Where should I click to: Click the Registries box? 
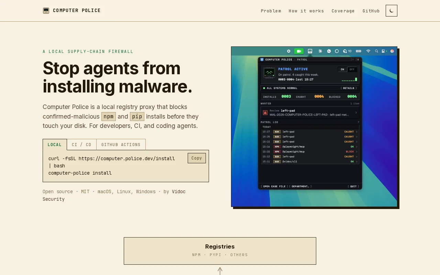220,251
